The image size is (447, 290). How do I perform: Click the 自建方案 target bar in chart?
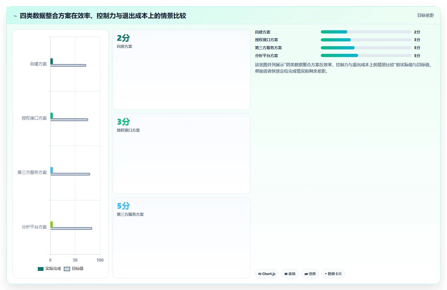click(68, 65)
